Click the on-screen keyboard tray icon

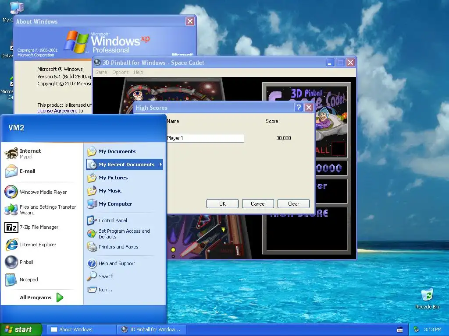(x=400, y=330)
